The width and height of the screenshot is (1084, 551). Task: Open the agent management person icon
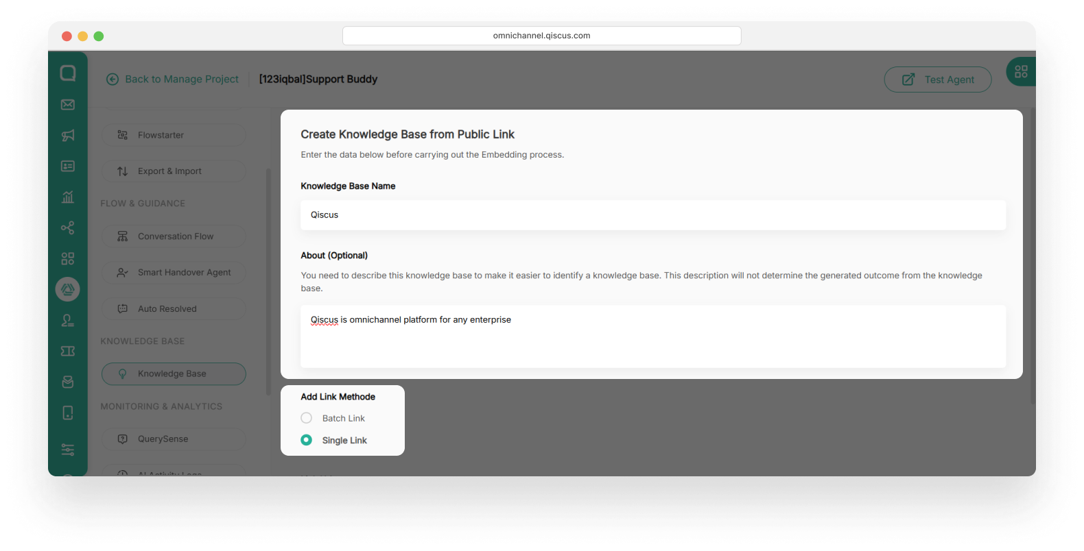(68, 320)
